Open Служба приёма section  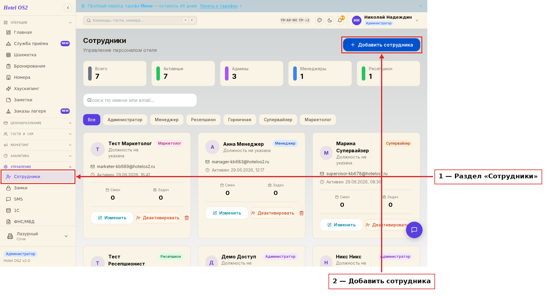click(38, 44)
